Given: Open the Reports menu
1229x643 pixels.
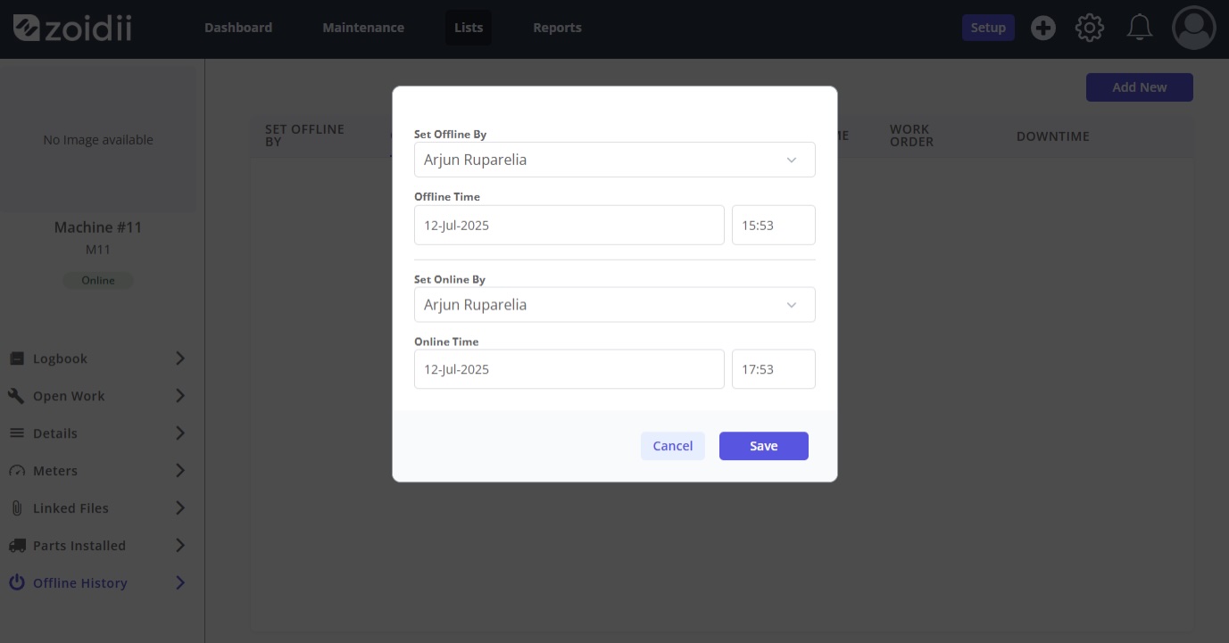Looking at the screenshot, I should [x=557, y=28].
